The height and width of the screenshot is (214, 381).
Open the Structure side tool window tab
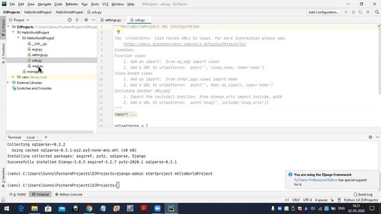pyautogui.click(x=3, y=53)
